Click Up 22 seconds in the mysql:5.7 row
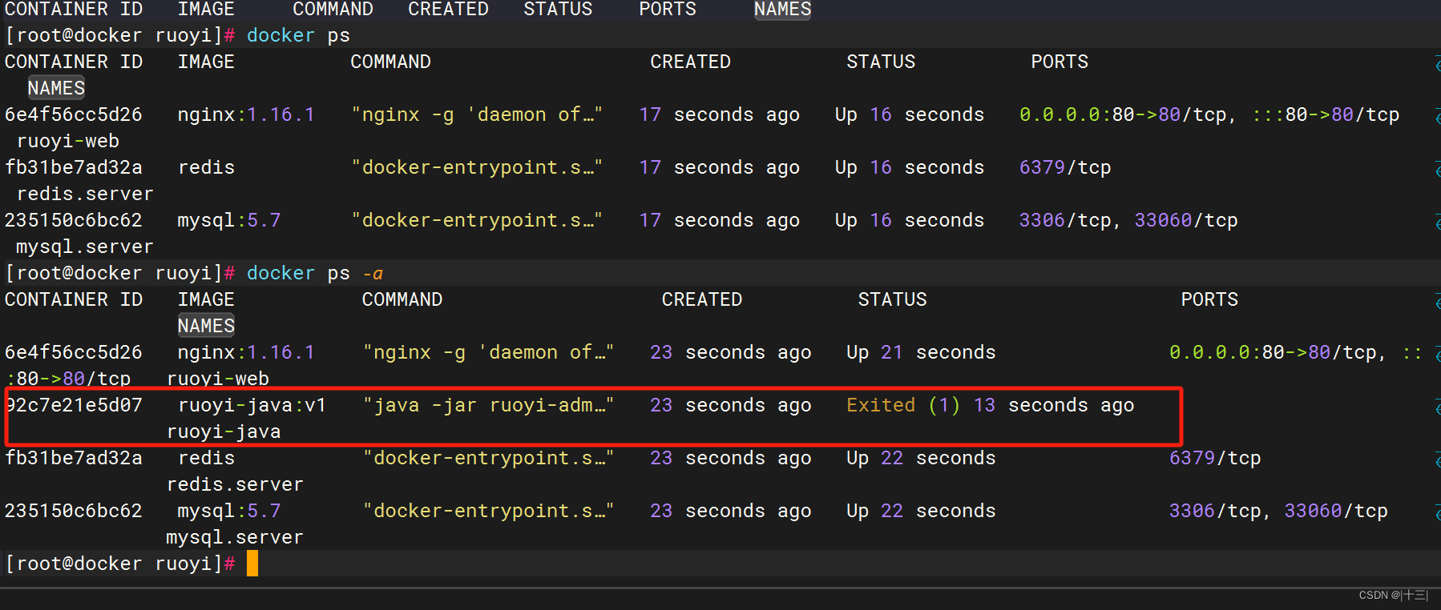This screenshot has width=1441, height=610. (x=921, y=511)
